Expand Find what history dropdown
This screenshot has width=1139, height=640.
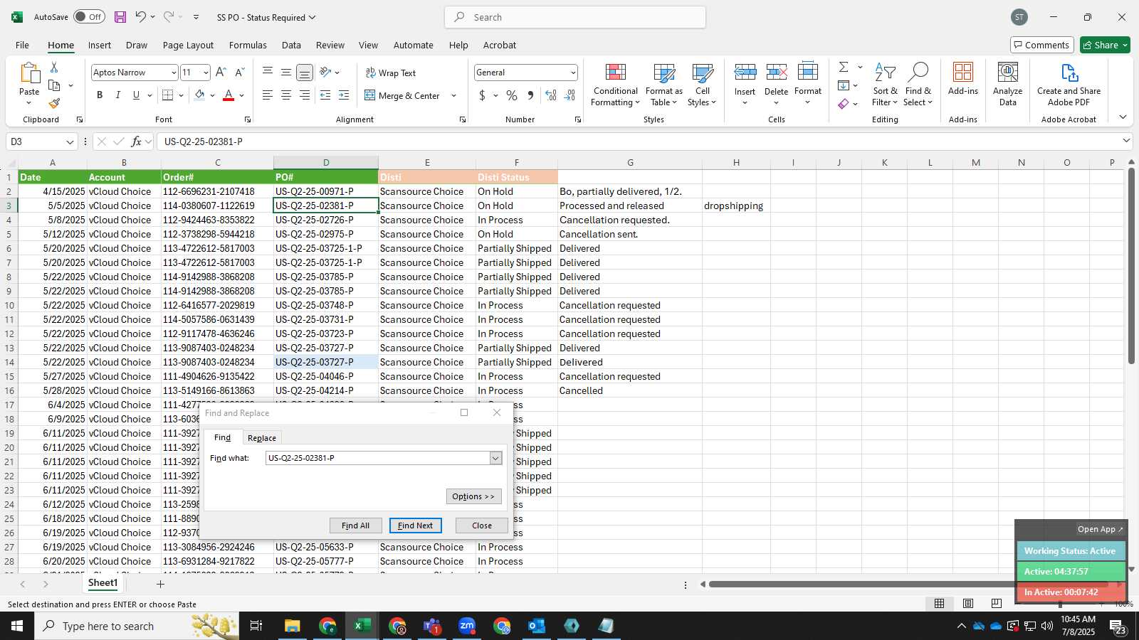pyautogui.click(x=495, y=458)
